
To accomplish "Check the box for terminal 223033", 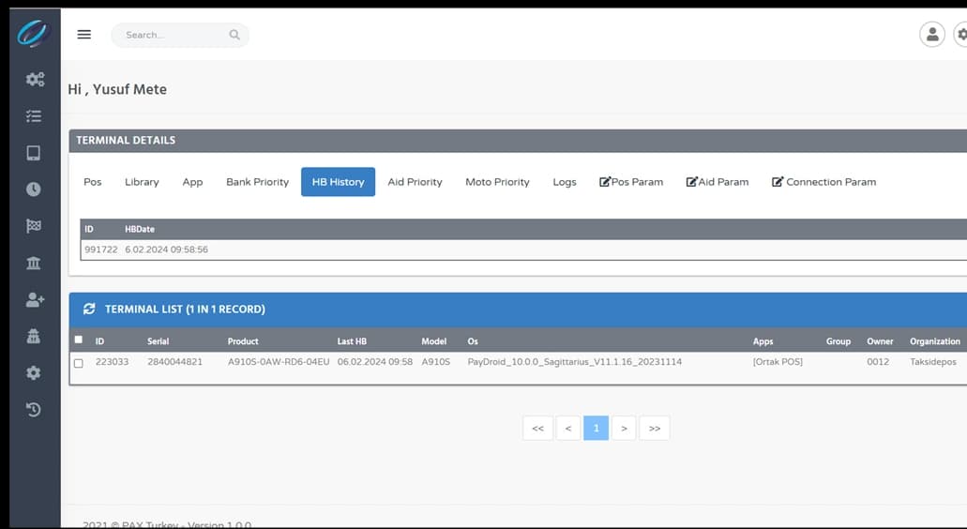I will tap(78, 363).
